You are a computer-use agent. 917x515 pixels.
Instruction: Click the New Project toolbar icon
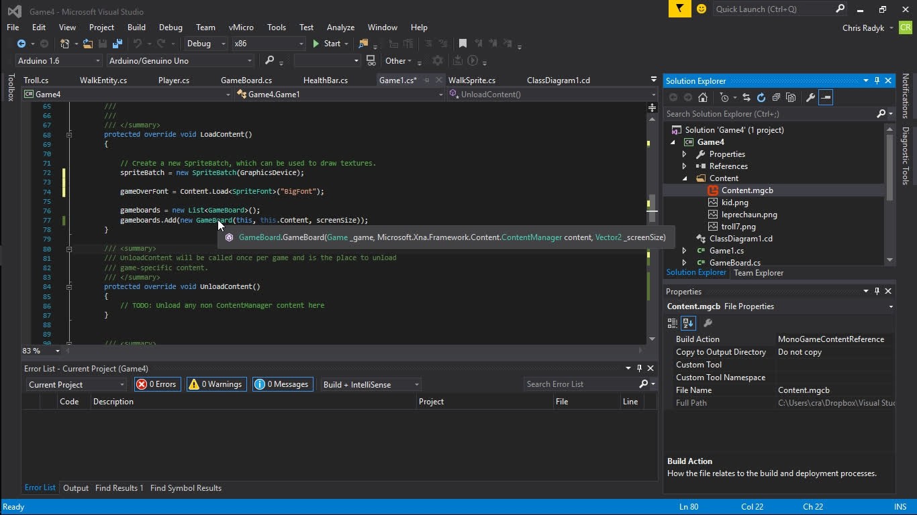click(65, 44)
